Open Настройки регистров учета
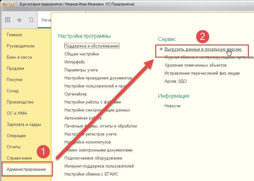The width and height of the screenshot is (254, 181). tap(90, 134)
